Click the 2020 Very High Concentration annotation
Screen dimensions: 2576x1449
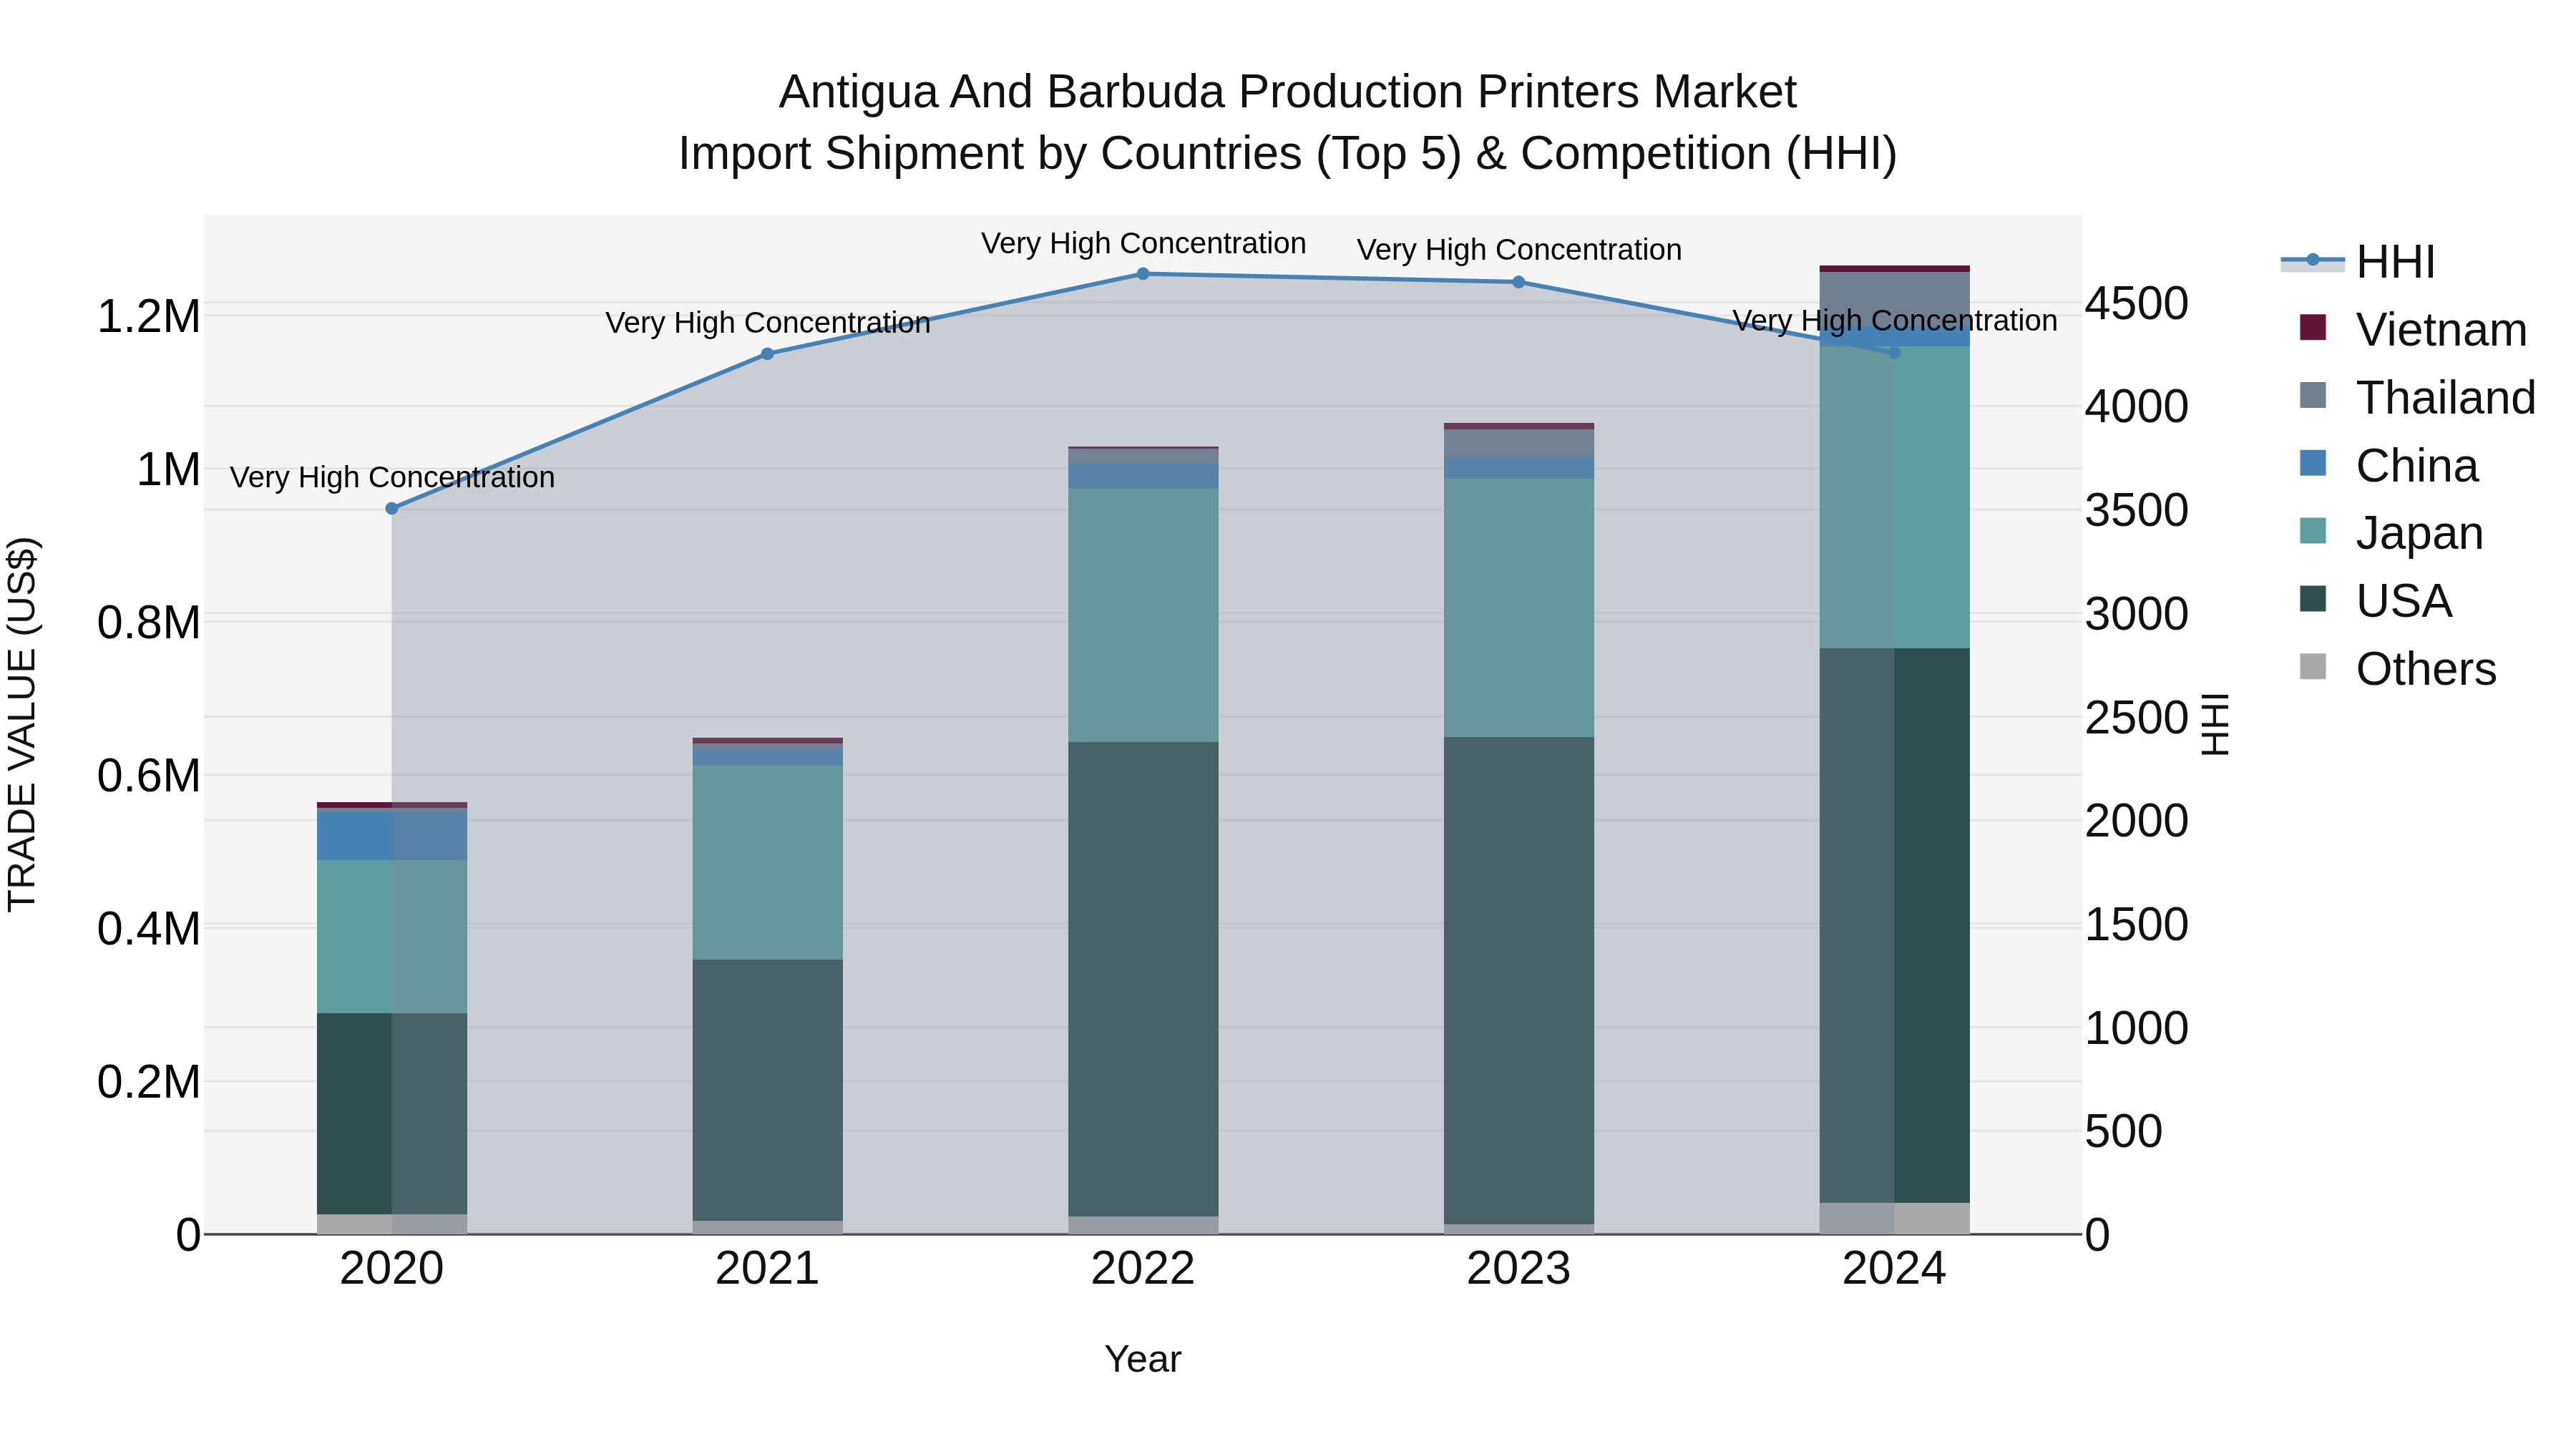392,477
